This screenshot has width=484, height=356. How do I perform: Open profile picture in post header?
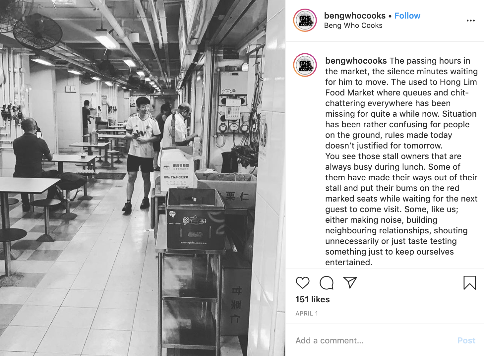tap(305, 20)
